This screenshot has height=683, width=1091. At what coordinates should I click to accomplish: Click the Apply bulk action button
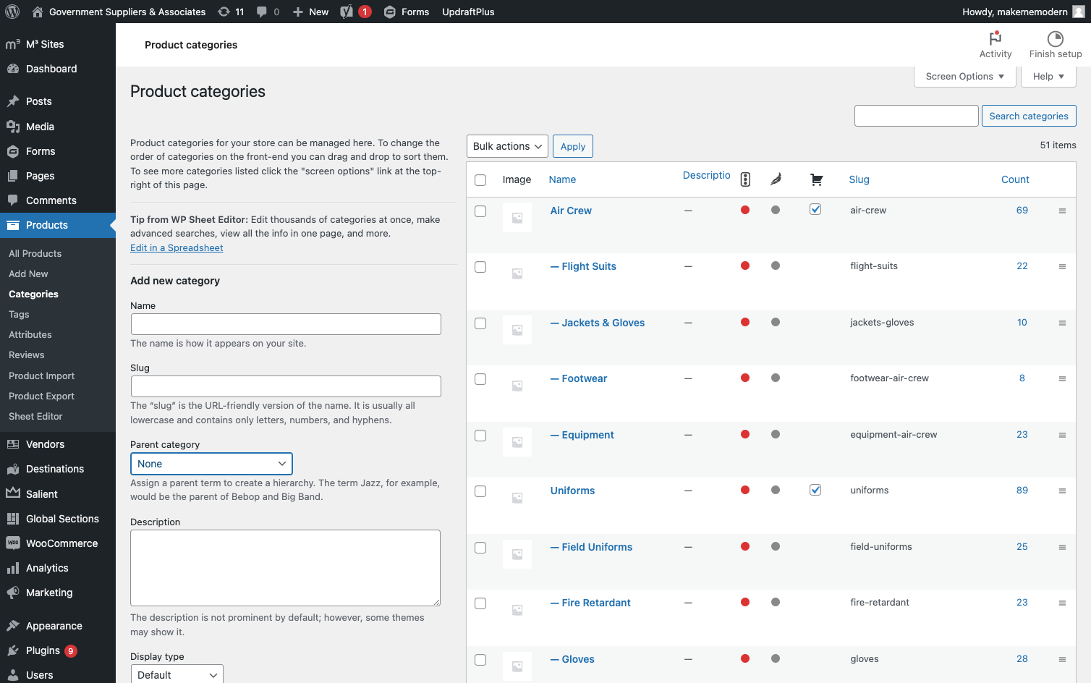click(x=573, y=146)
